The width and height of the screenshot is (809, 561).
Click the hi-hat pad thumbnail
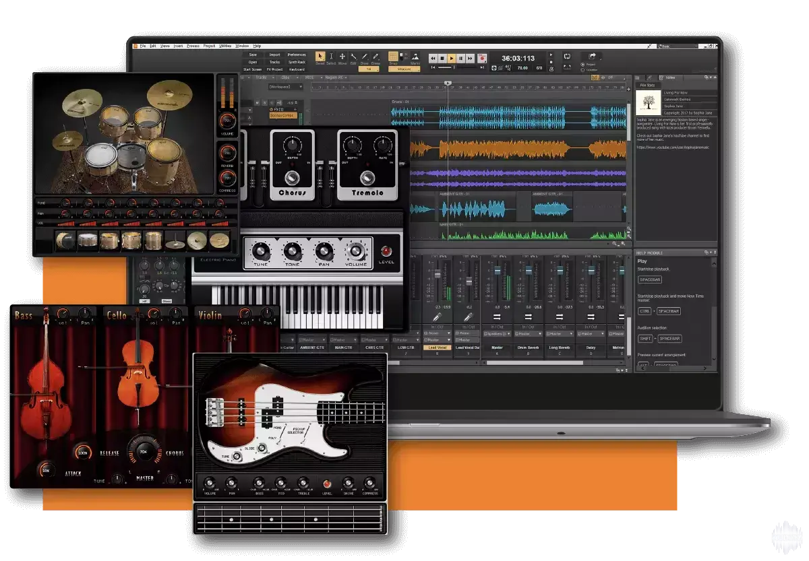tap(175, 240)
